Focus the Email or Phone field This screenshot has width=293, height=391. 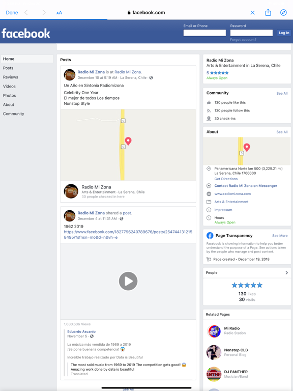click(x=204, y=33)
